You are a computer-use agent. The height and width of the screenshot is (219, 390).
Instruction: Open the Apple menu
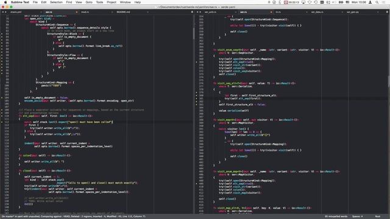(5, 2)
